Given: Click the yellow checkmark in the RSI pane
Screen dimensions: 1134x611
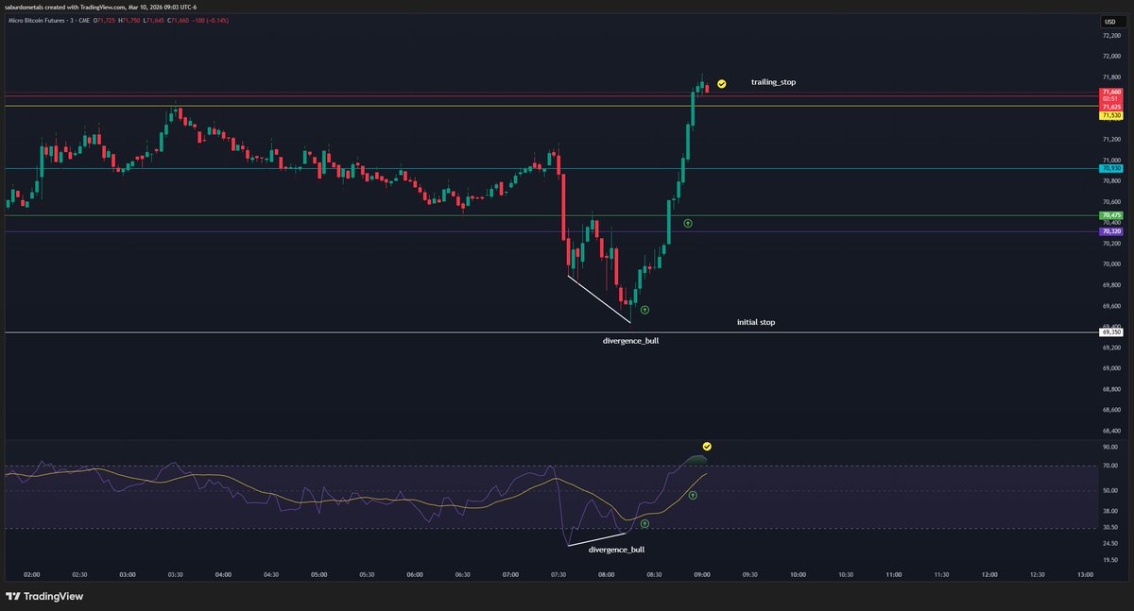Looking at the screenshot, I should click(x=706, y=446).
